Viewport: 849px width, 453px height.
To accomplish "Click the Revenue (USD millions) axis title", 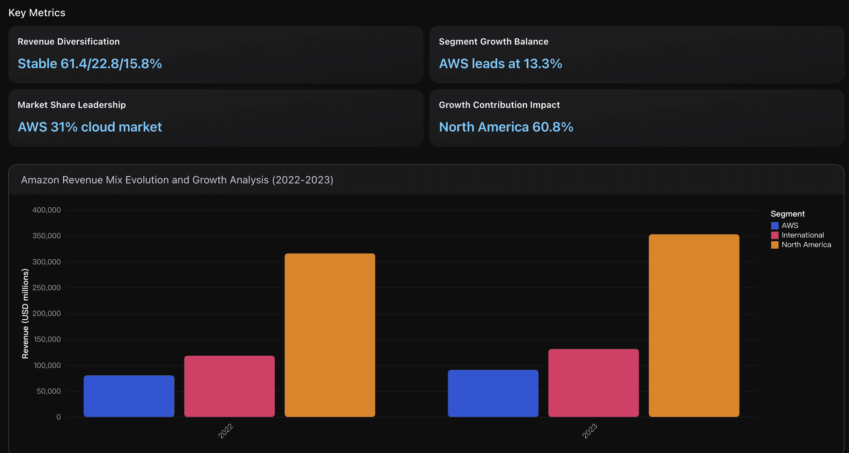I will pyautogui.click(x=25, y=313).
